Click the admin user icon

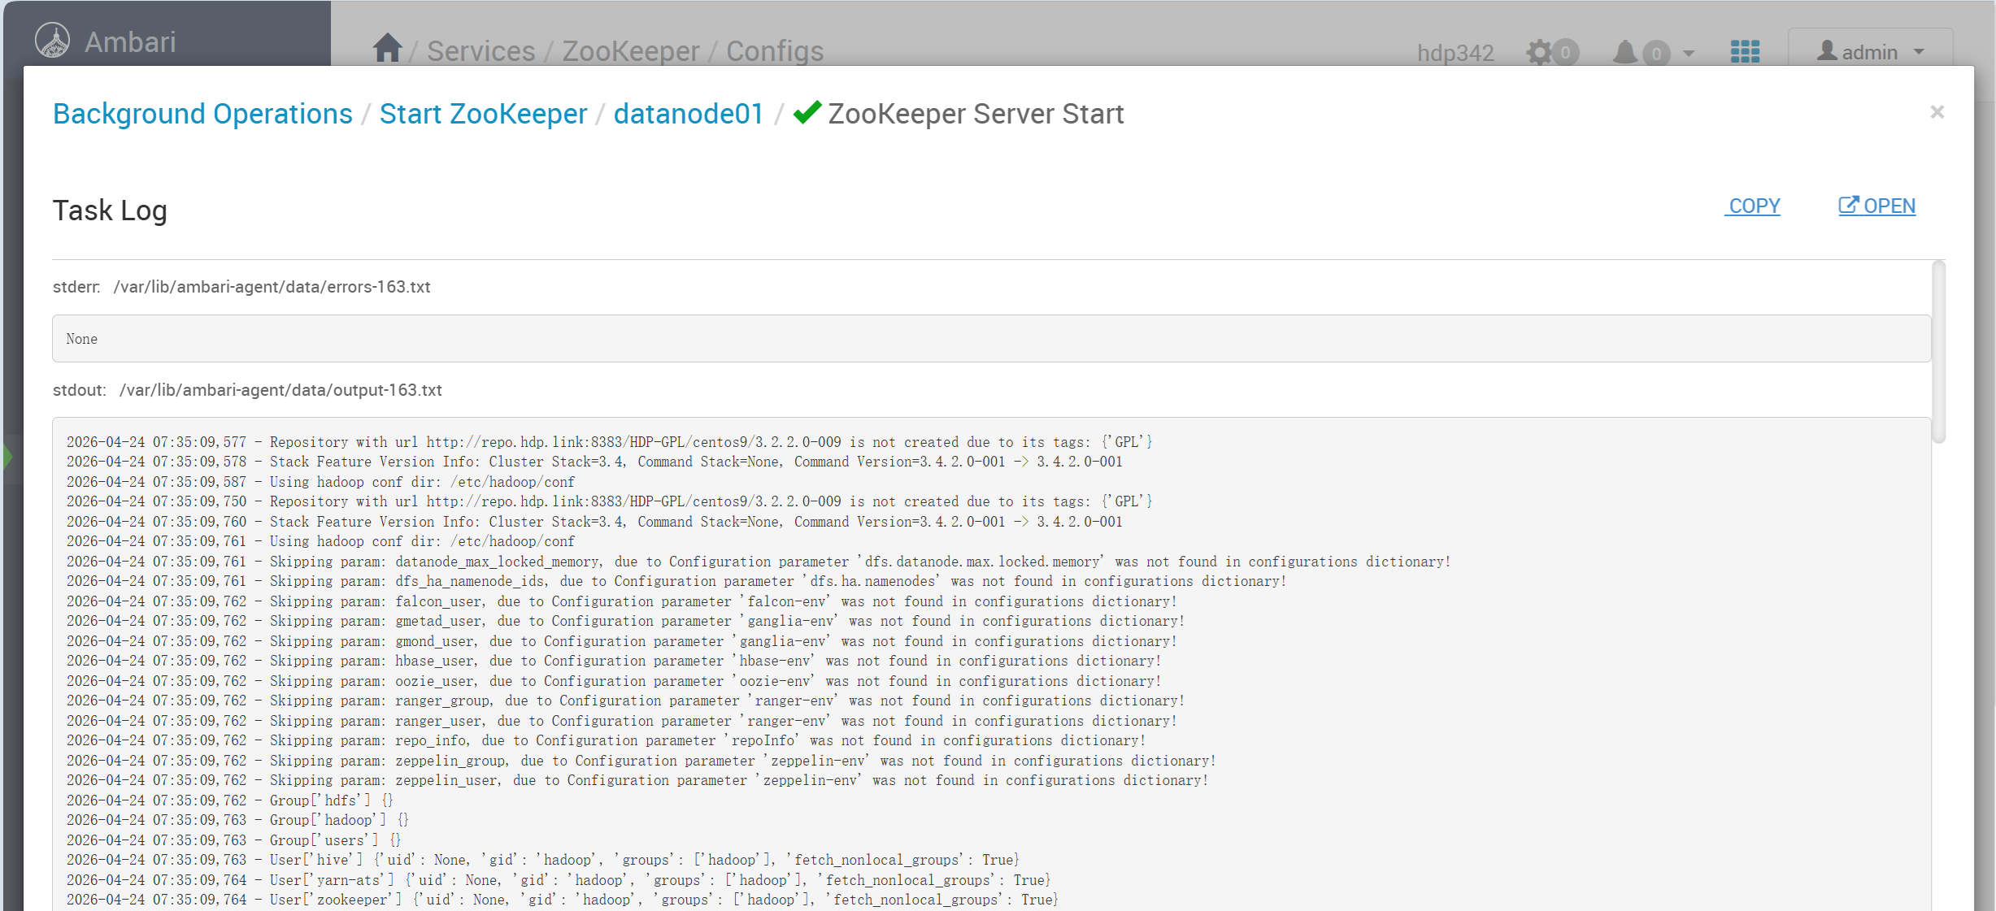pos(1827,51)
